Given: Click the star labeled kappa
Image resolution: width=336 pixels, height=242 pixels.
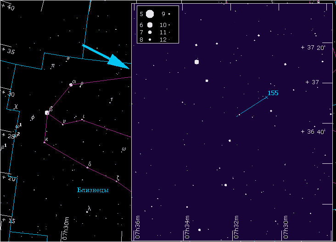Looking at the screenshot, I should [x=45, y=142].
